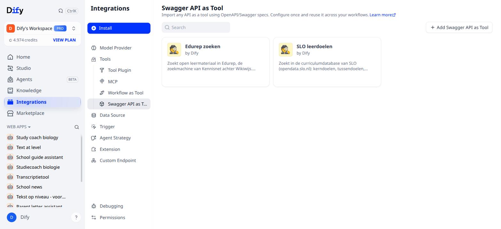501x229 pixels.
Task: Open the Home icon in sidebar
Action: [x=10, y=57]
